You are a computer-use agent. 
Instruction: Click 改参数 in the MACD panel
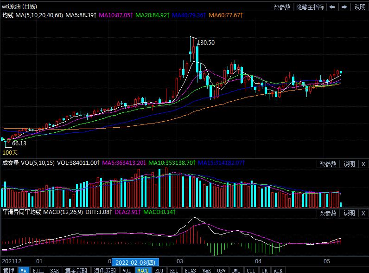(x=328, y=213)
